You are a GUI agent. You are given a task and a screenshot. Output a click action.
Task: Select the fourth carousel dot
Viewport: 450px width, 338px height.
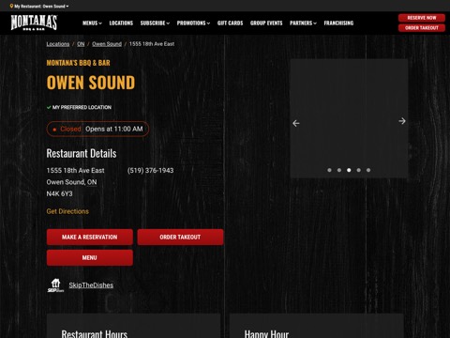click(359, 170)
